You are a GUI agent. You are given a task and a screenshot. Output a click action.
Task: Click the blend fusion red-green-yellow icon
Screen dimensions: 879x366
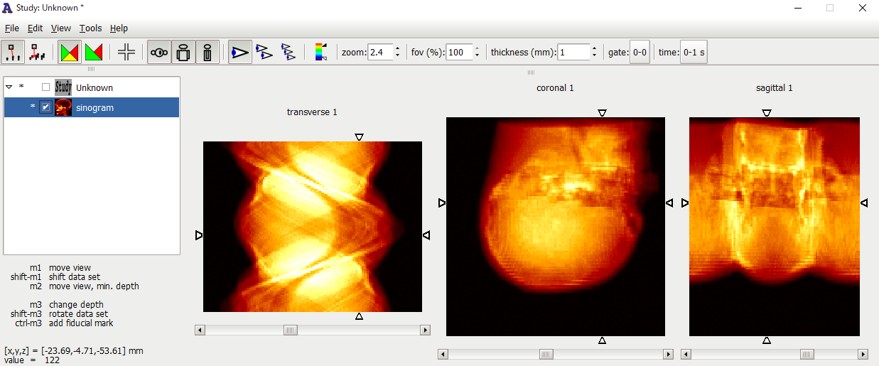(x=69, y=52)
